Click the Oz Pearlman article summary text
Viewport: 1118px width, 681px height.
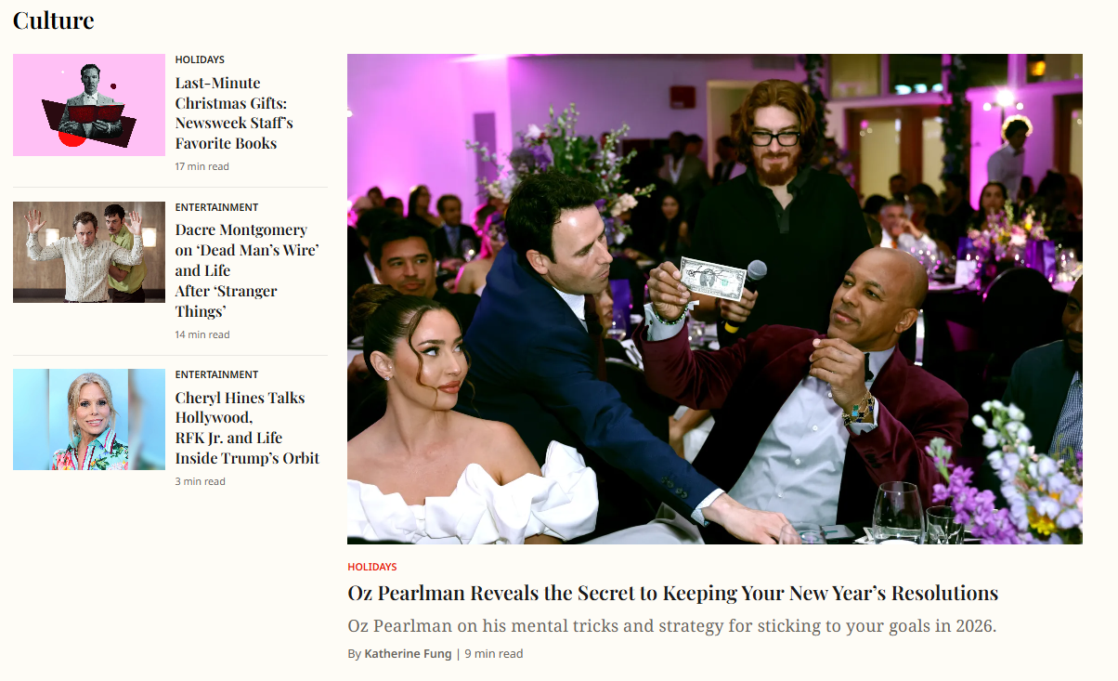pos(672,626)
